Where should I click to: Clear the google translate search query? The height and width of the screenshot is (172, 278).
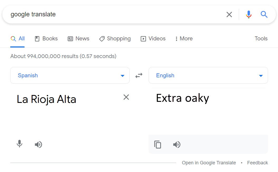click(x=229, y=15)
